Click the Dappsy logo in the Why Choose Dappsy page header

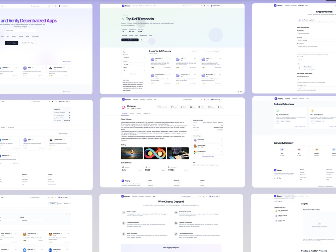point(126,196)
